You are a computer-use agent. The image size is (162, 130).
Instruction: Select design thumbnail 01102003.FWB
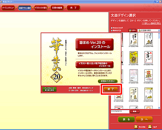[x=149, y=39]
